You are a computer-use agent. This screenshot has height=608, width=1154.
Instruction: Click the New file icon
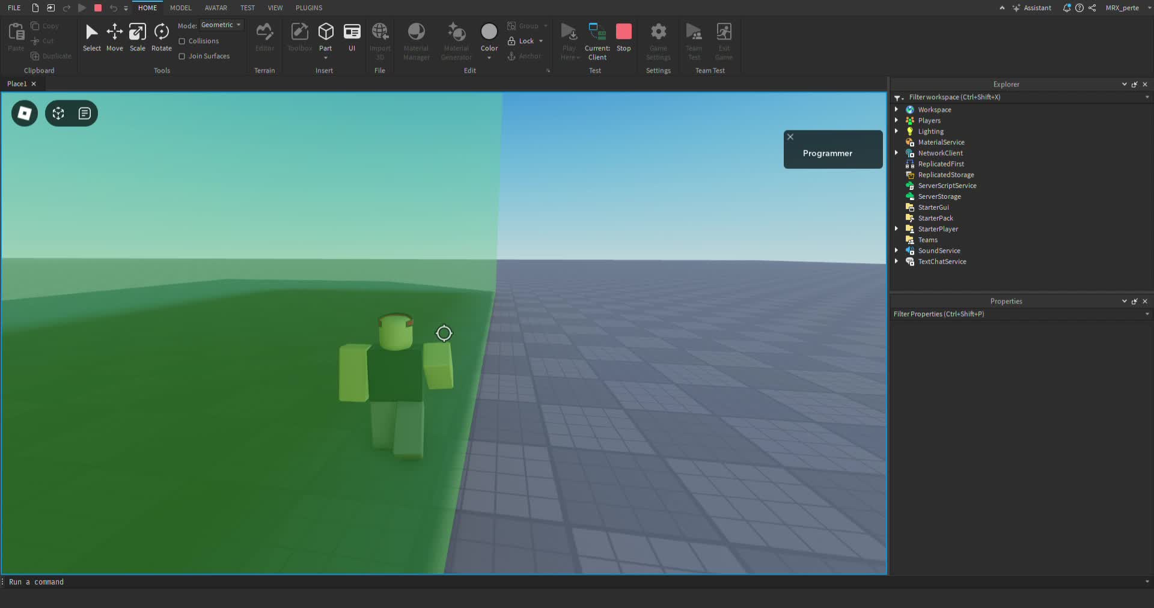(35, 8)
